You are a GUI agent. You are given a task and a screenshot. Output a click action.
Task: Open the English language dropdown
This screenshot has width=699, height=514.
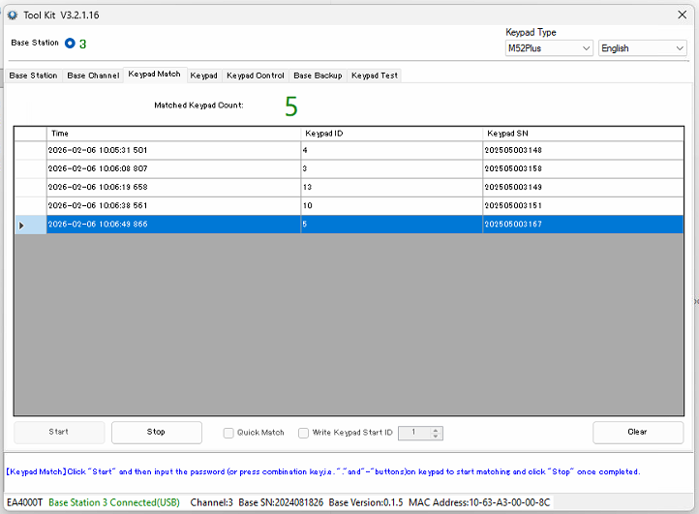642,48
